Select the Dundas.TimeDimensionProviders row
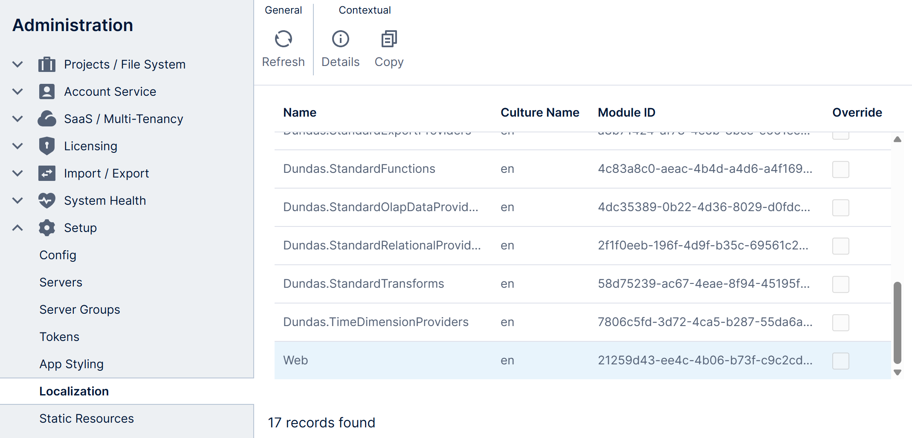The width and height of the screenshot is (912, 438). (376, 322)
